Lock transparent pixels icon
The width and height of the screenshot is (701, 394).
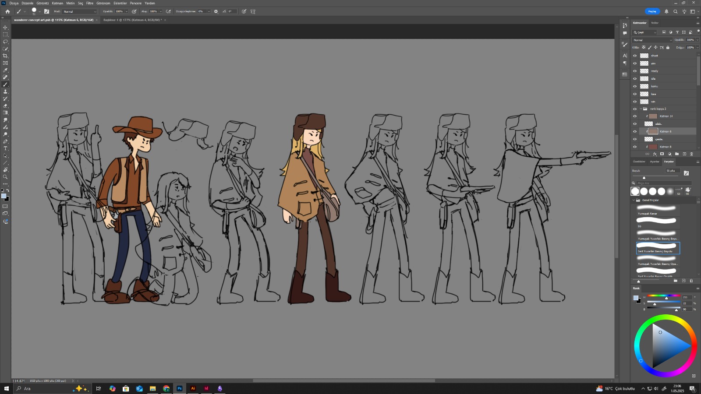click(x=644, y=47)
